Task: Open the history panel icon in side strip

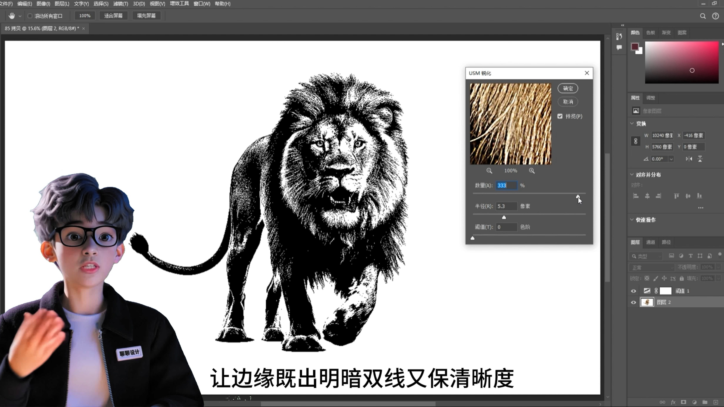Action: click(x=619, y=36)
